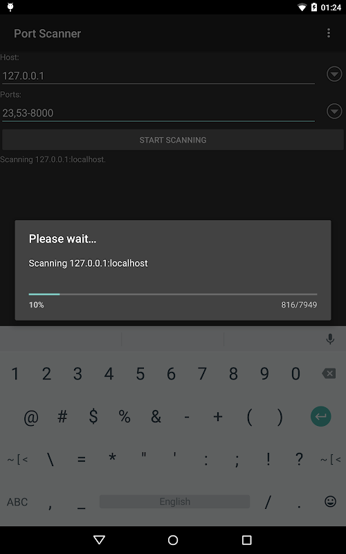
Task: Tap the microphone voice input icon
Action: [330, 339]
